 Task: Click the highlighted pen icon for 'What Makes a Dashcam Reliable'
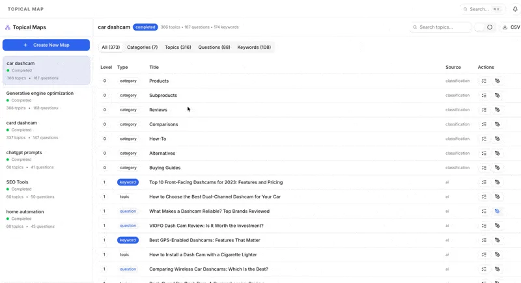tap(498, 211)
